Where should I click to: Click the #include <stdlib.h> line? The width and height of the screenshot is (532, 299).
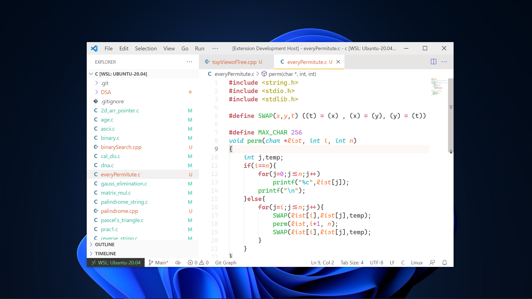tap(264, 99)
